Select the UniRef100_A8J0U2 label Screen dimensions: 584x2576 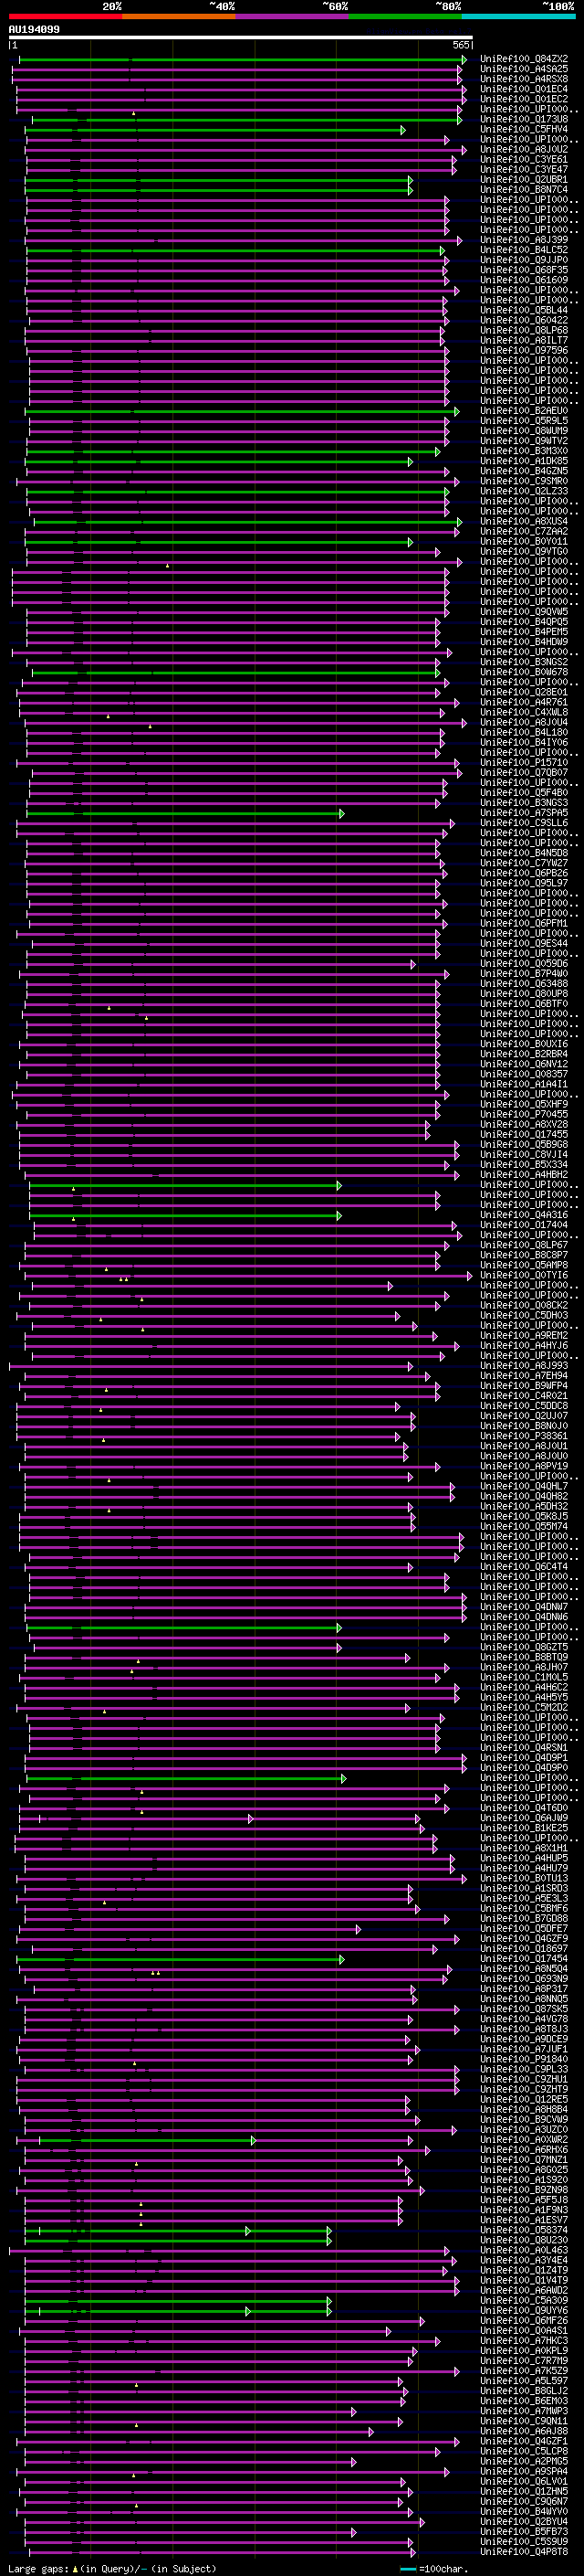pyautogui.click(x=524, y=149)
